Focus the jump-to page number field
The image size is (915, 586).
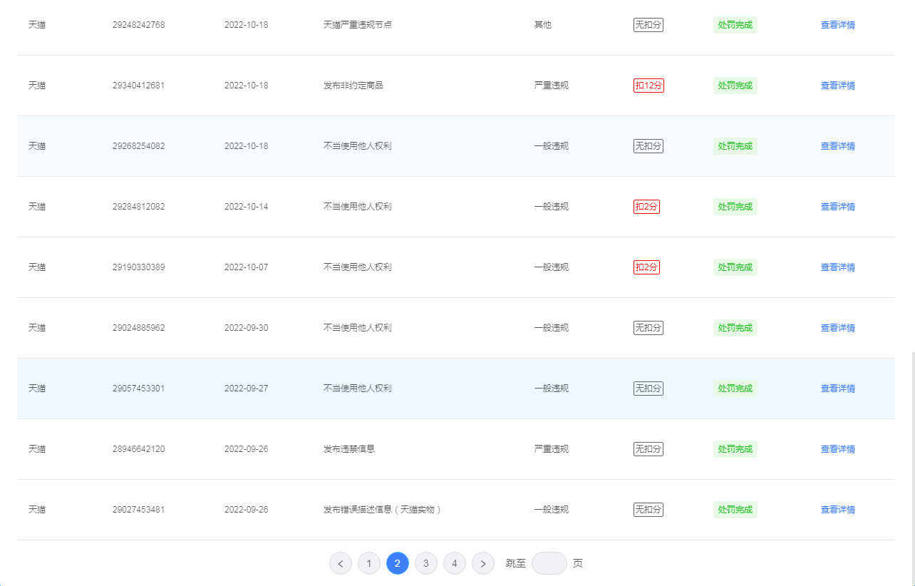pyautogui.click(x=549, y=563)
